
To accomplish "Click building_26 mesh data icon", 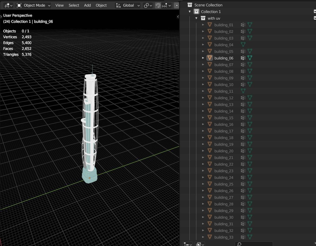I will point(250,191).
